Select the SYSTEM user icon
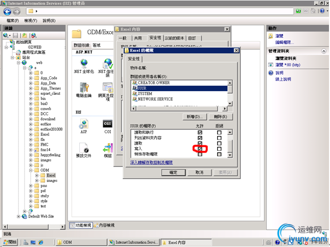 135,94
